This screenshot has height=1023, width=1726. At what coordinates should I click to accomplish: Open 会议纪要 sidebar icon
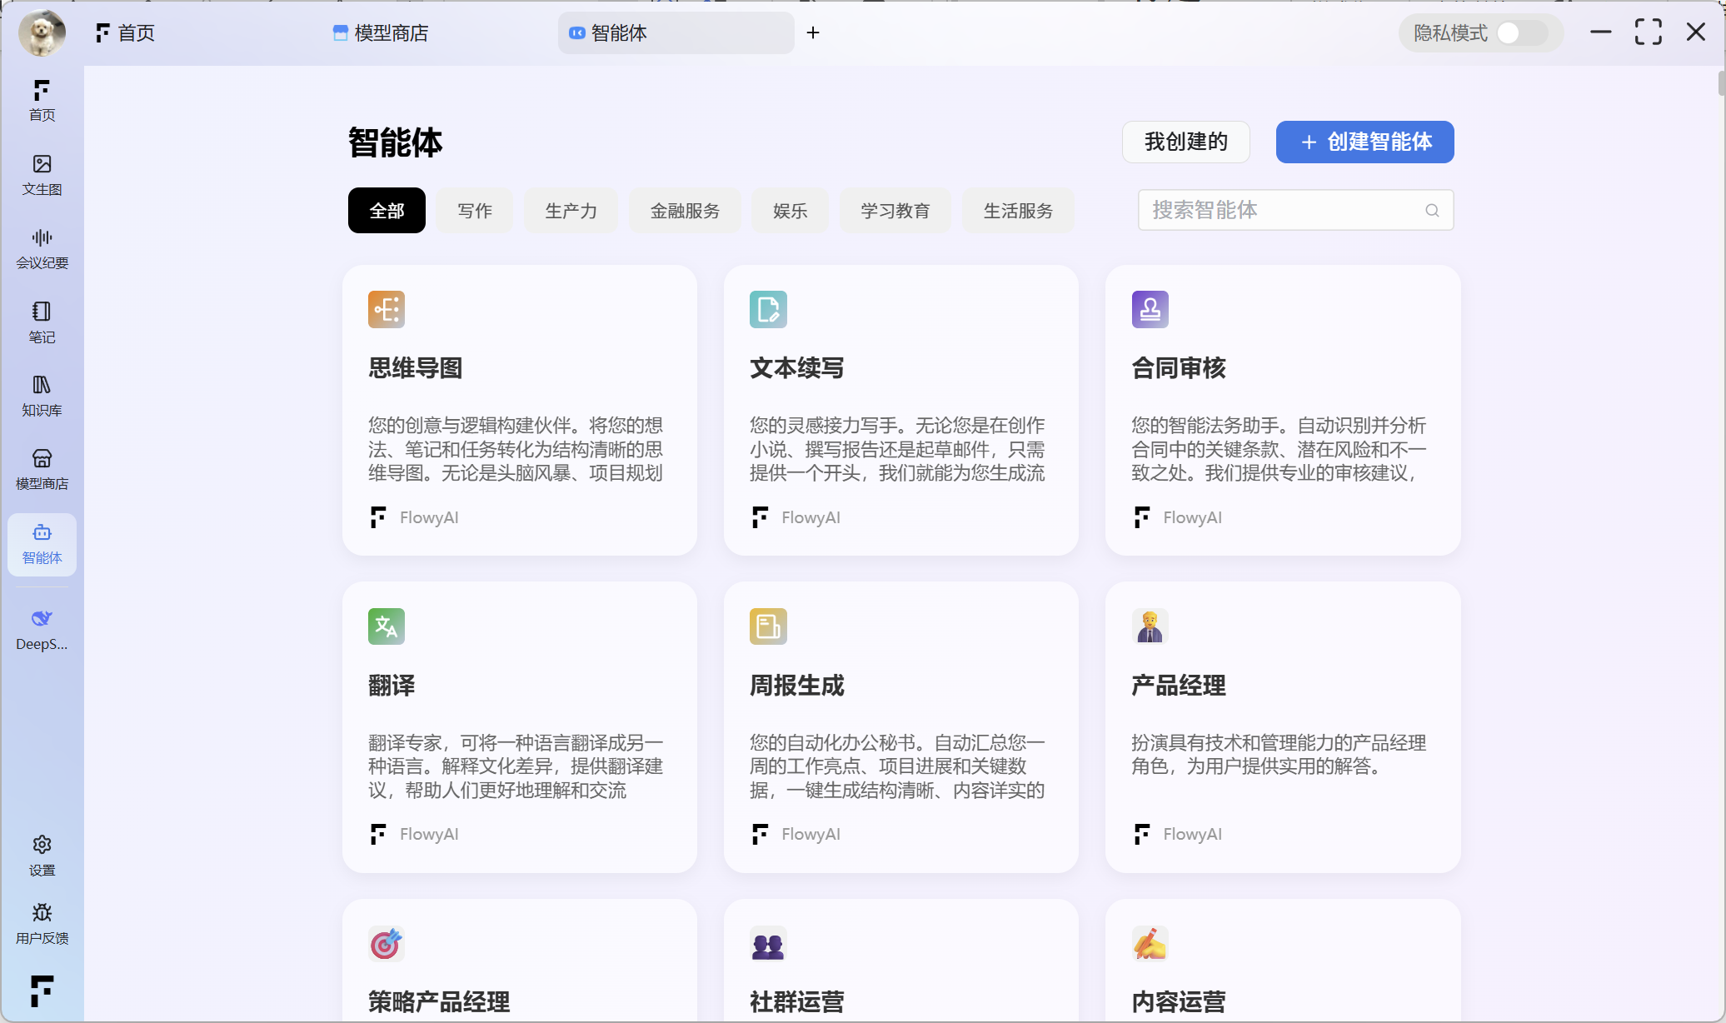42,248
